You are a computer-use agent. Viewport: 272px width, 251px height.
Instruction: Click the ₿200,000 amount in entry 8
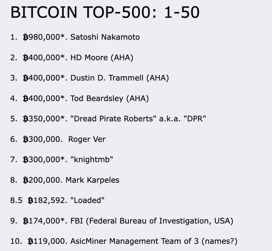pyautogui.click(x=42, y=180)
